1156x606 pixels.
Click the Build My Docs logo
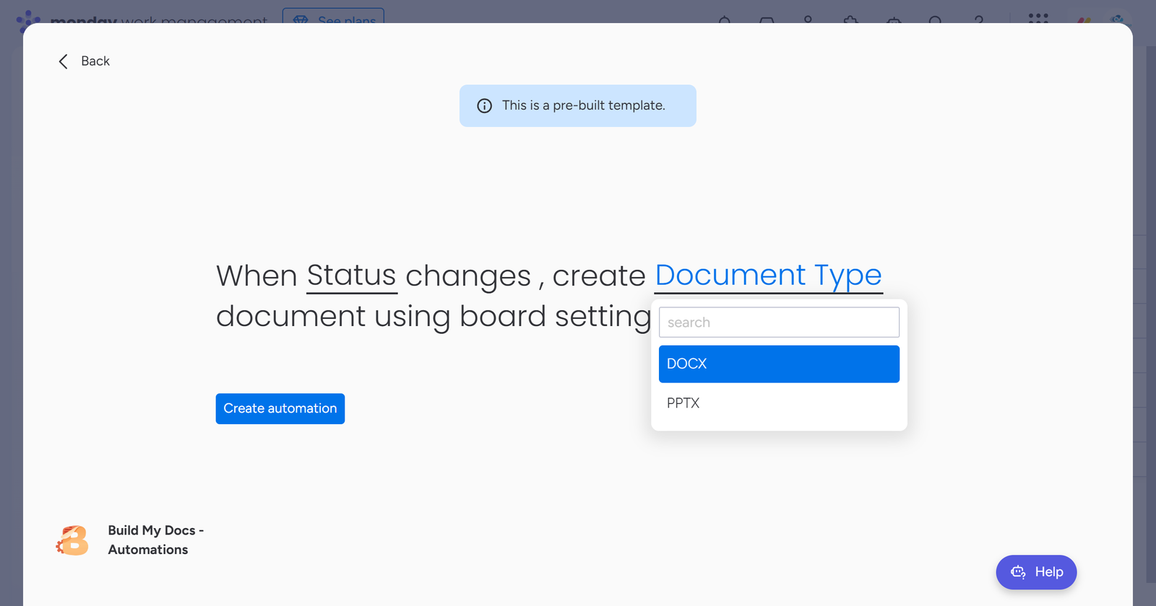[x=72, y=540]
